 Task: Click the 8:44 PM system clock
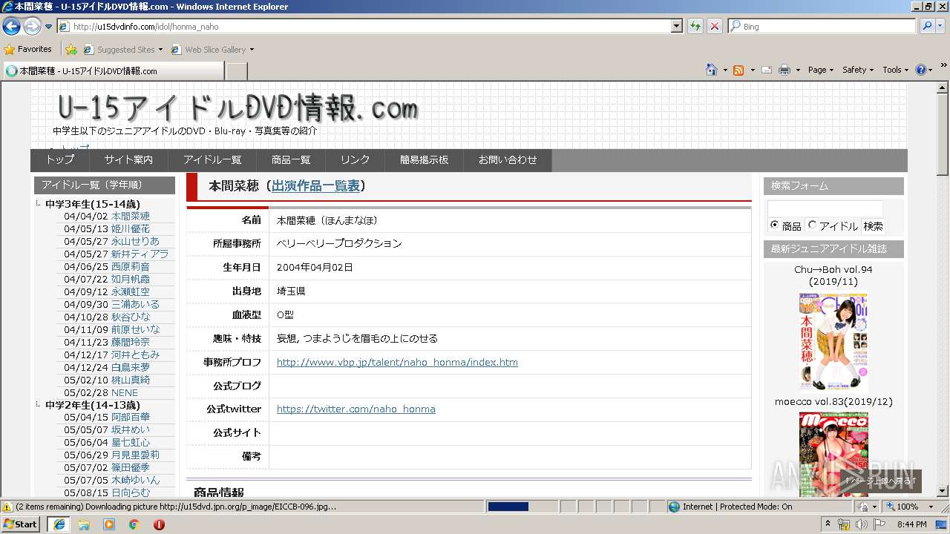tap(911, 524)
